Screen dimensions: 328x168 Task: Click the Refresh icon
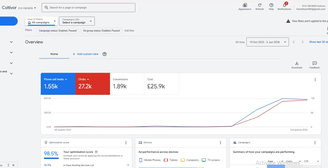click(x=260, y=5)
